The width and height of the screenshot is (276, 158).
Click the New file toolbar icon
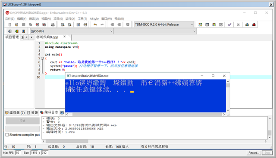tap(10, 25)
